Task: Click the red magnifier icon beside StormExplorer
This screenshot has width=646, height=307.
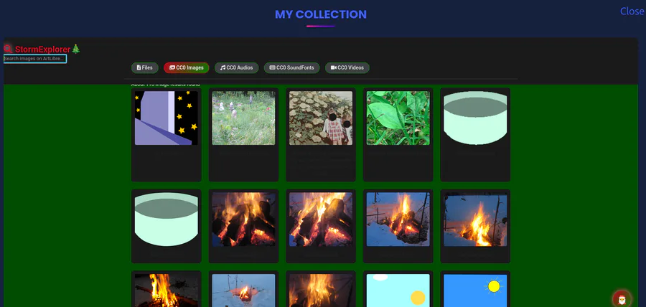Action: coord(8,49)
